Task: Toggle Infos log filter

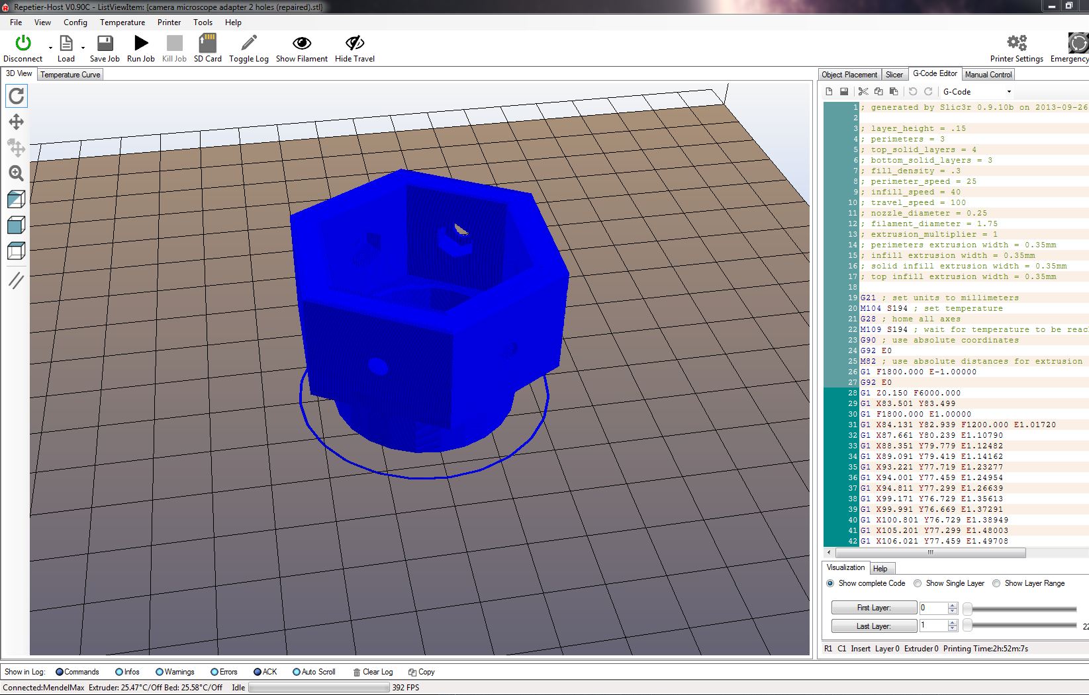Action: [x=127, y=672]
